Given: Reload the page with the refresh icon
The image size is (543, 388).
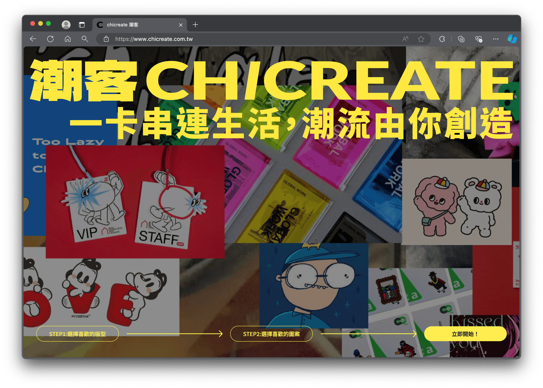Looking at the screenshot, I should click(50, 39).
